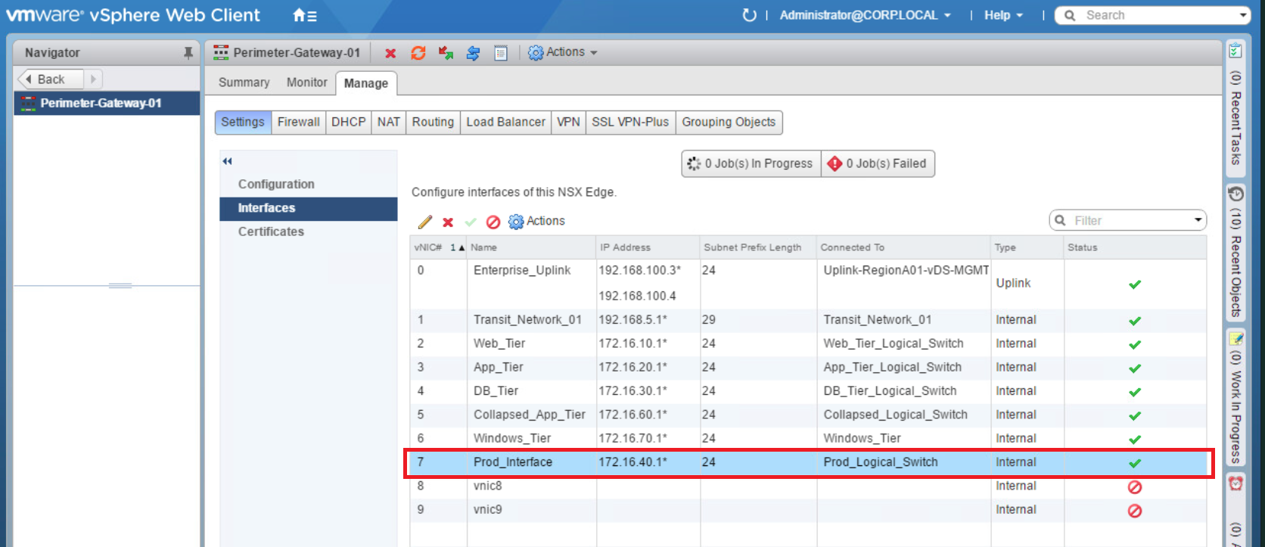Screen dimensions: 1265x547
Task: Click the forward arrow next to Back
Action: (x=93, y=79)
